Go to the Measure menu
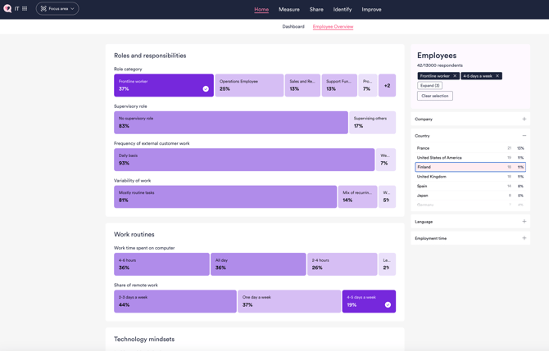 pos(288,10)
